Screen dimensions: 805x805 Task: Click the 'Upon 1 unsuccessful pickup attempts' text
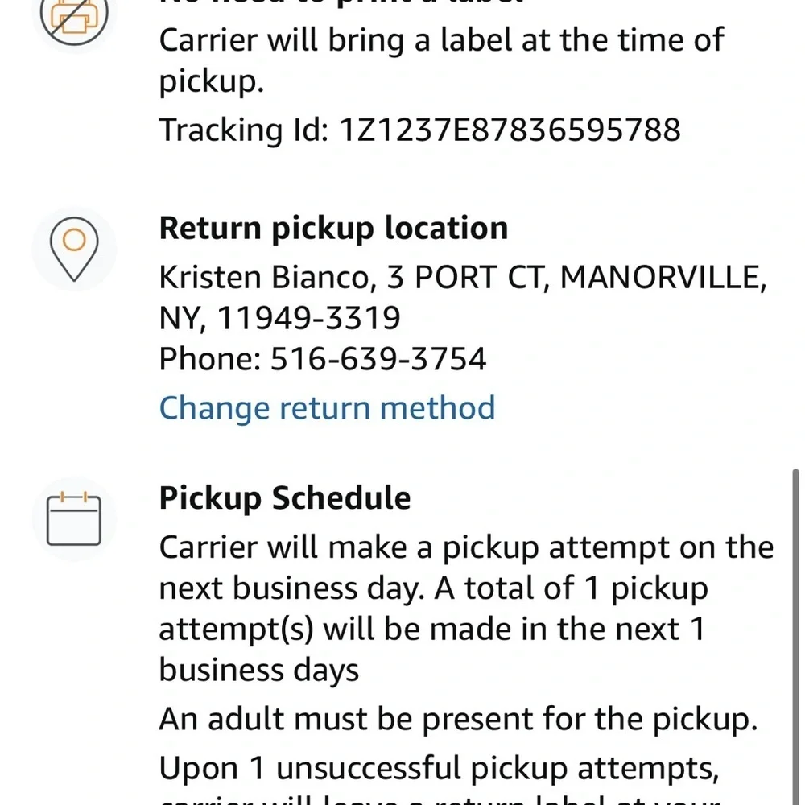(x=439, y=769)
